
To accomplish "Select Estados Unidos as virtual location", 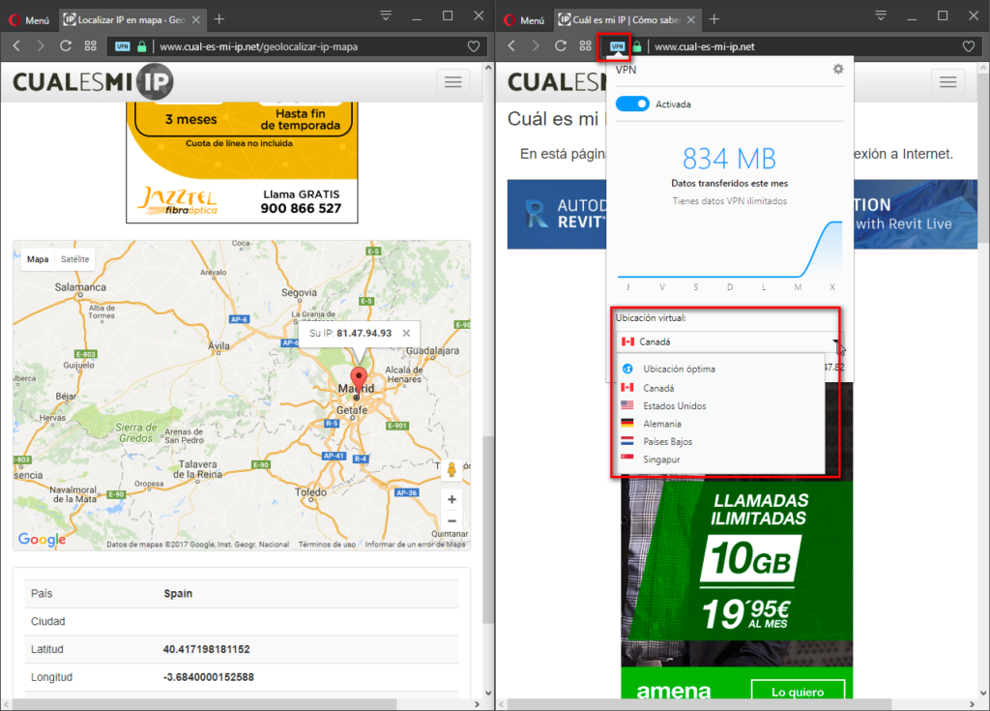I will pyautogui.click(x=674, y=406).
